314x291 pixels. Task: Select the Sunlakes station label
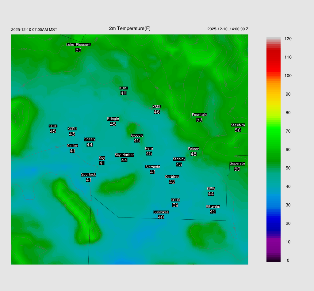click(x=161, y=212)
